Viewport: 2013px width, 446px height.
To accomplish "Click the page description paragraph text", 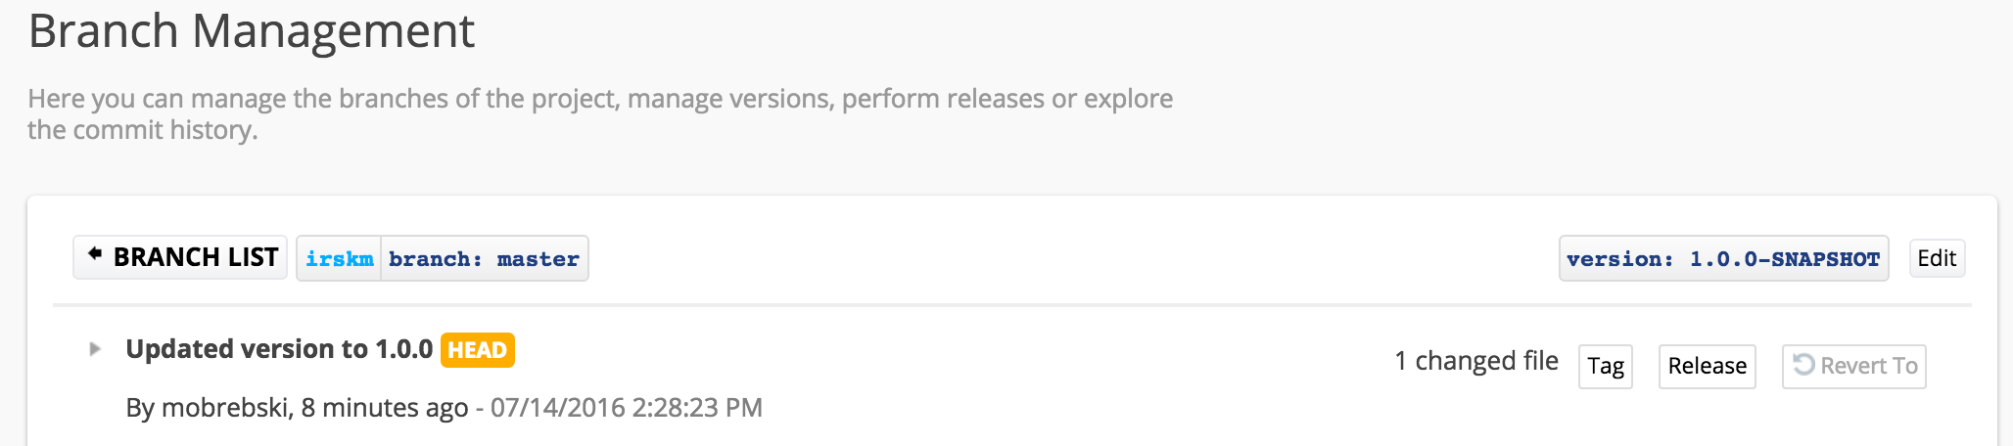I will pos(600,114).
